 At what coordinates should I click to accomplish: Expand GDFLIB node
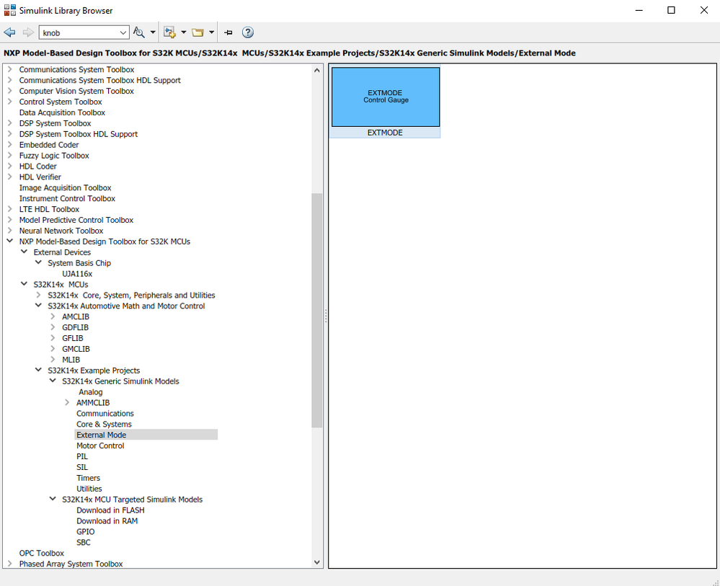(x=53, y=327)
